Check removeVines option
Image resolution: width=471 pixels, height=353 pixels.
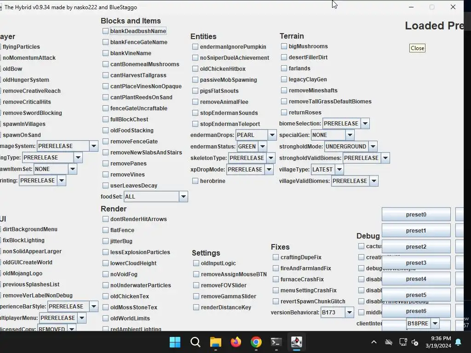tap(105, 174)
